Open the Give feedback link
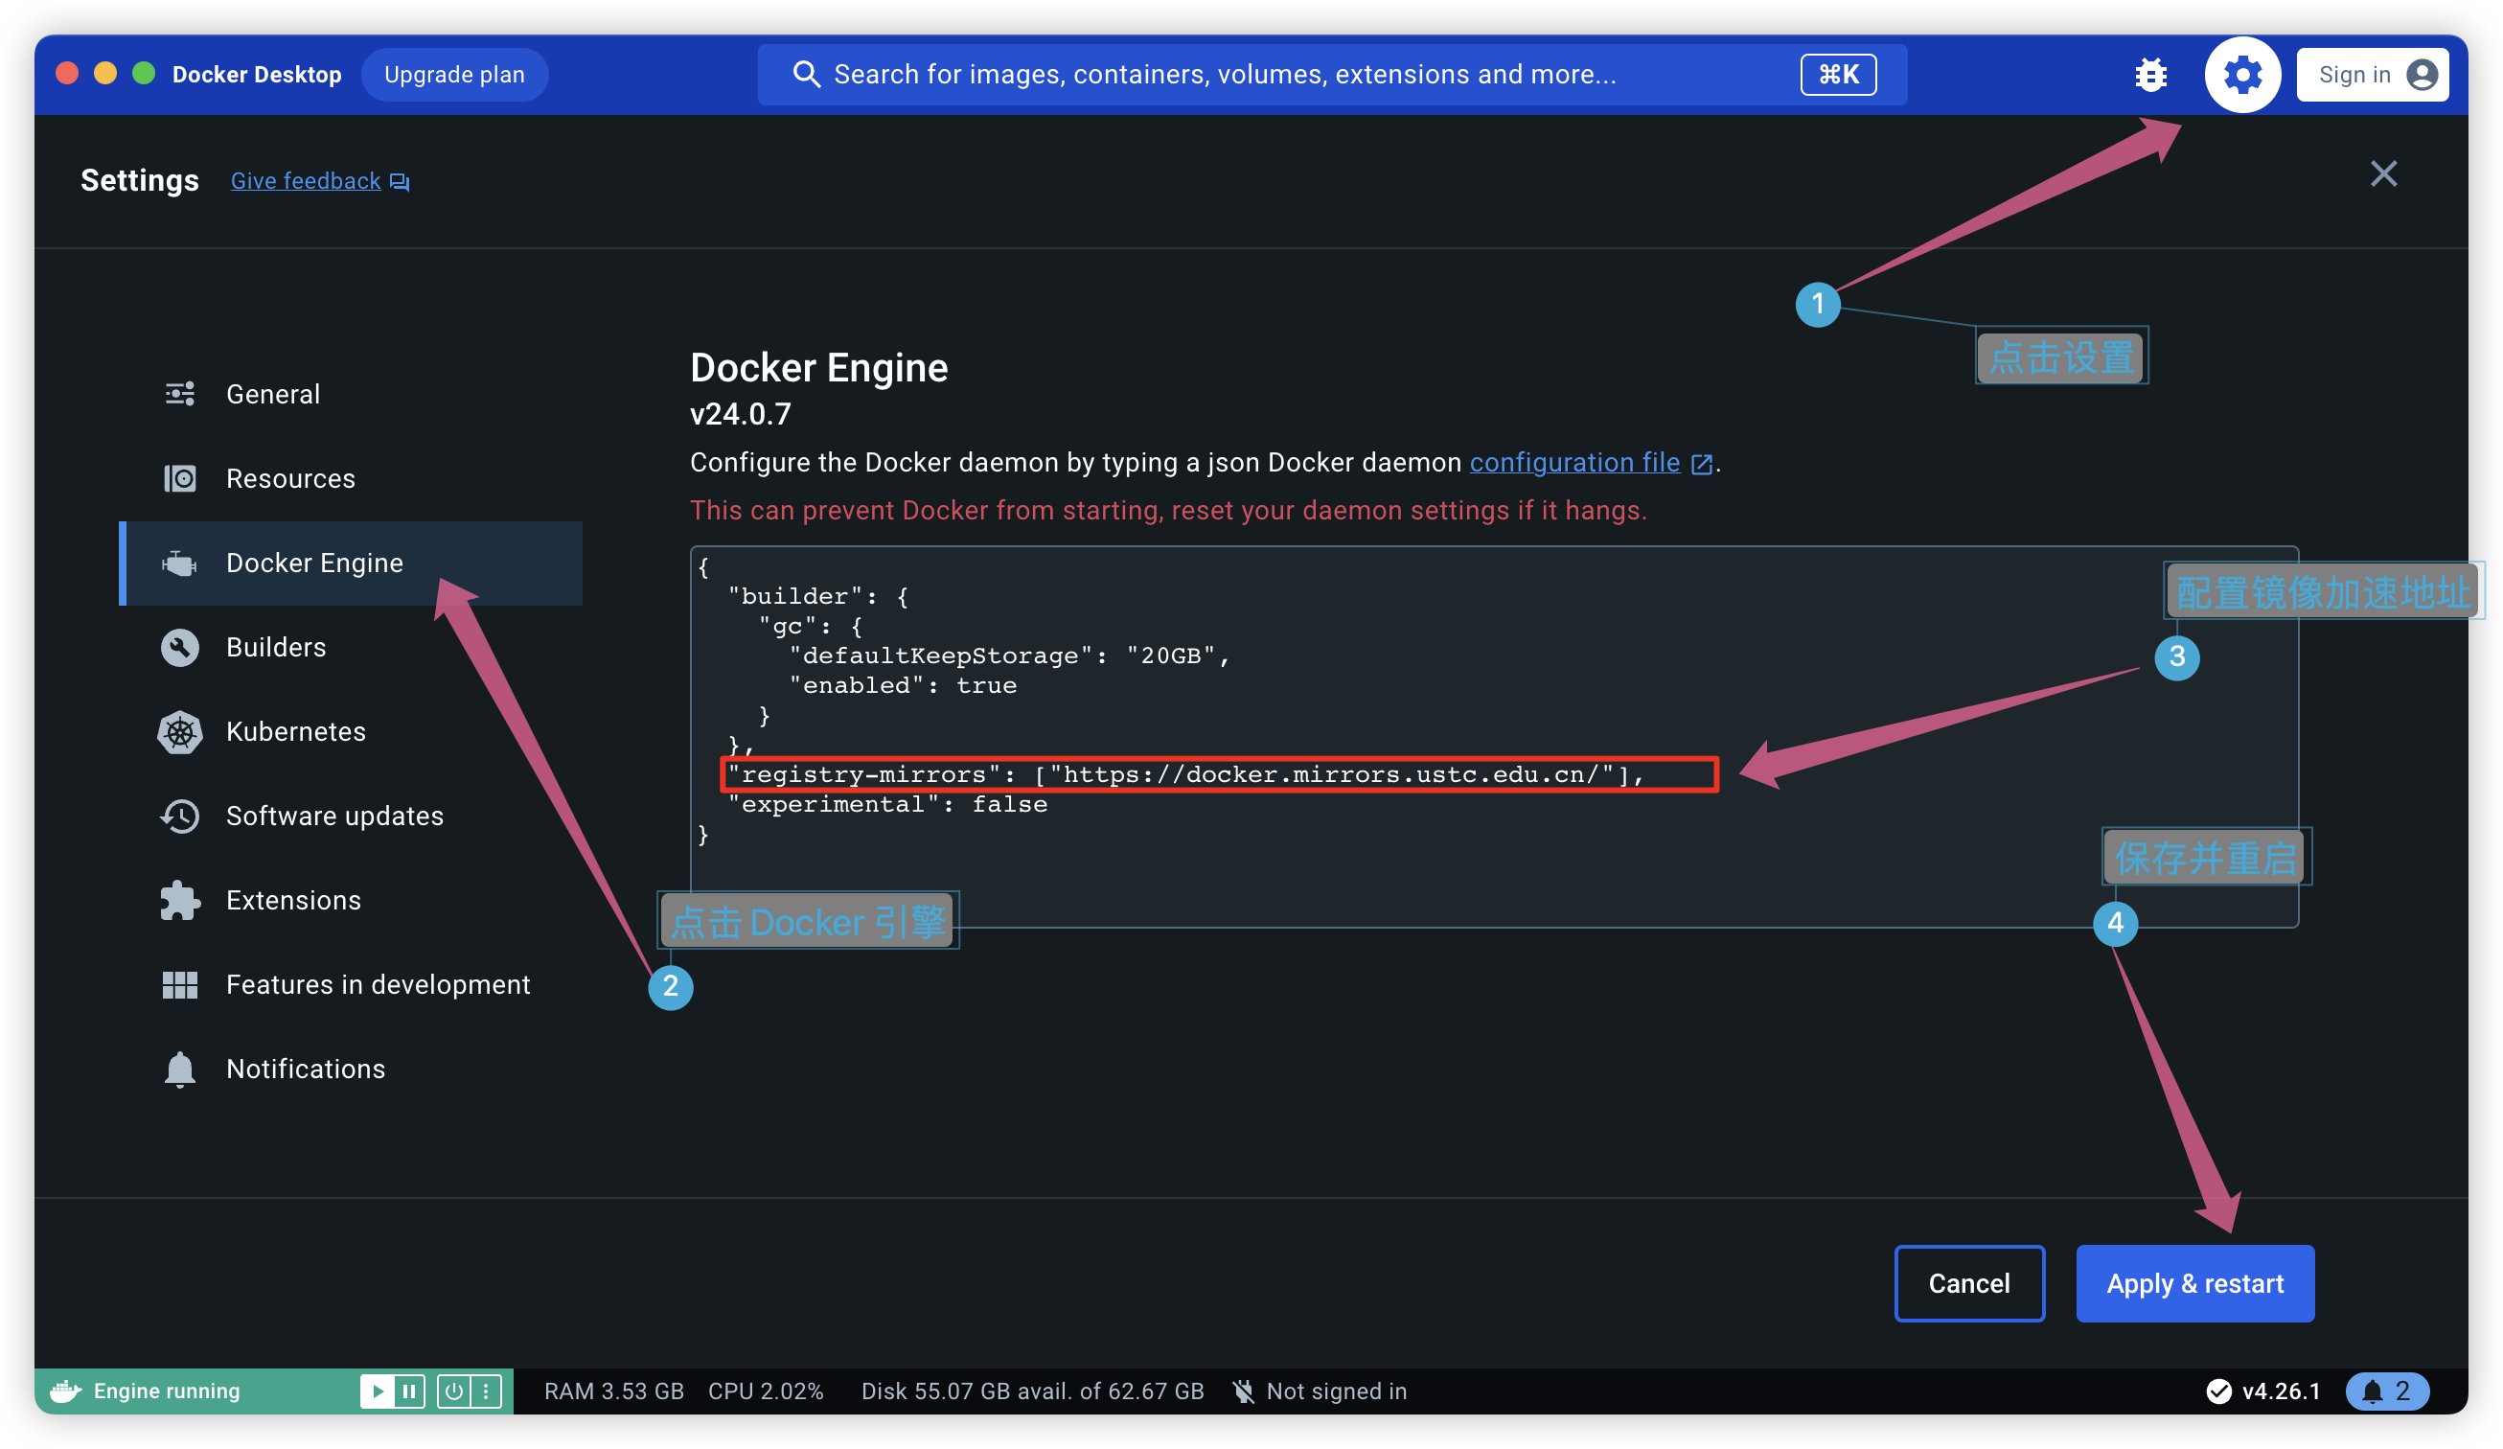 point(305,181)
